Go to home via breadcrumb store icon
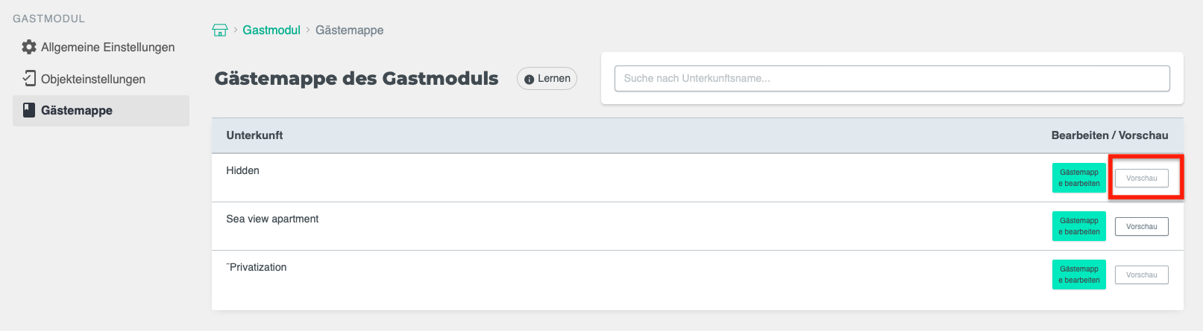 click(220, 30)
